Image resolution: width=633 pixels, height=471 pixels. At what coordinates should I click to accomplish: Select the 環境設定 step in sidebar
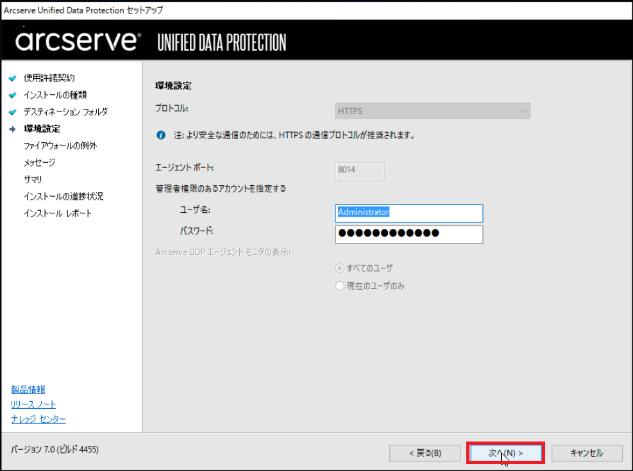tap(42, 129)
